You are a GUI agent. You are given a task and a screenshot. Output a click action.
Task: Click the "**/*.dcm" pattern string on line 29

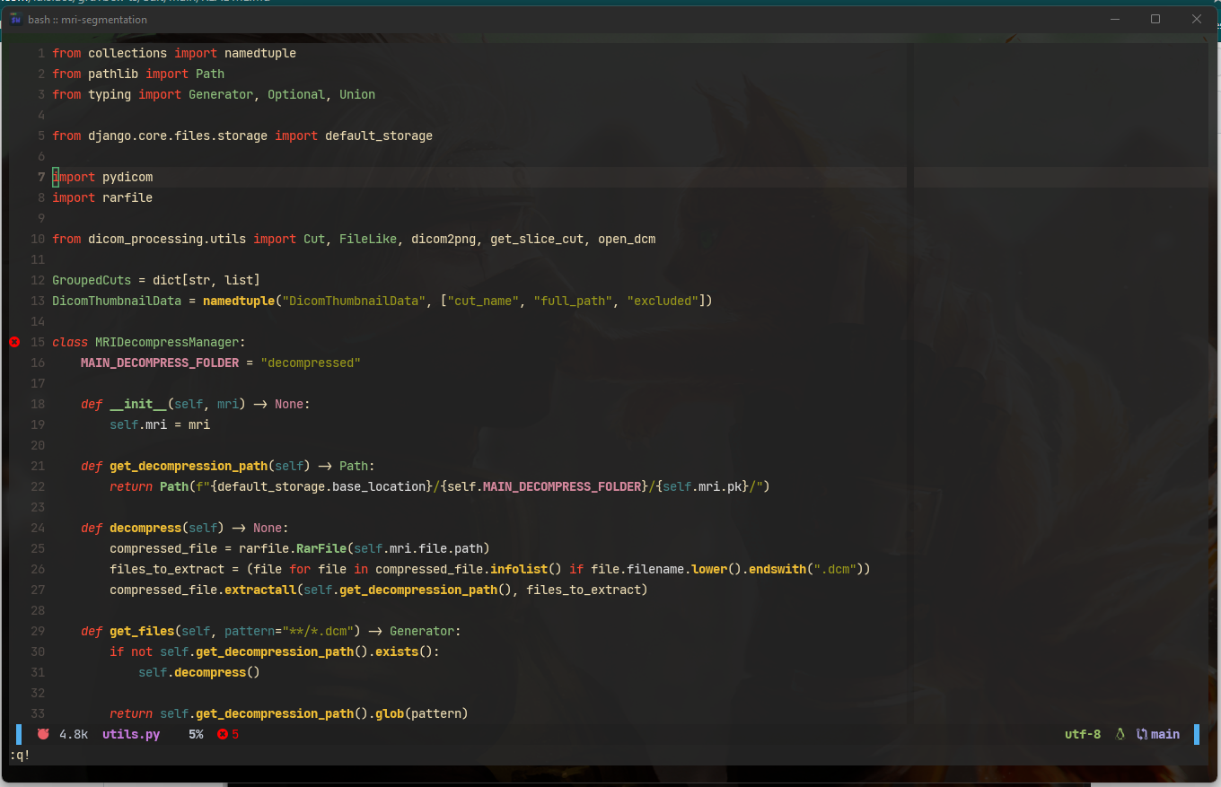(318, 631)
